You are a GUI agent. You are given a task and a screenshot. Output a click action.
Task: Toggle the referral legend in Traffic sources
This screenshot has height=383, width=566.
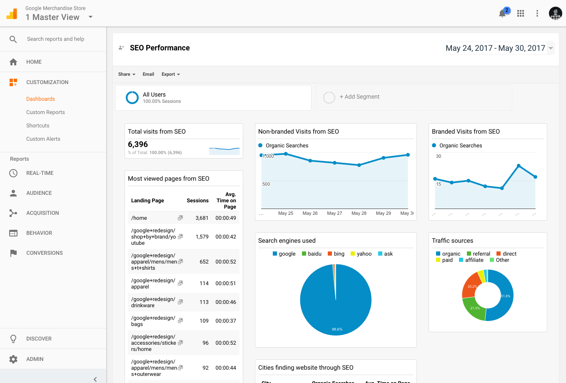coord(479,254)
